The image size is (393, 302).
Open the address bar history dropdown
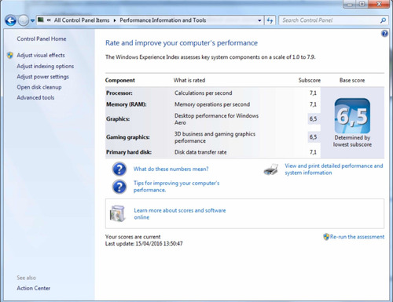click(x=259, y=20)
